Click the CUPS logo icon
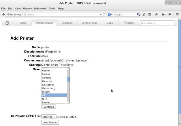 7,23
